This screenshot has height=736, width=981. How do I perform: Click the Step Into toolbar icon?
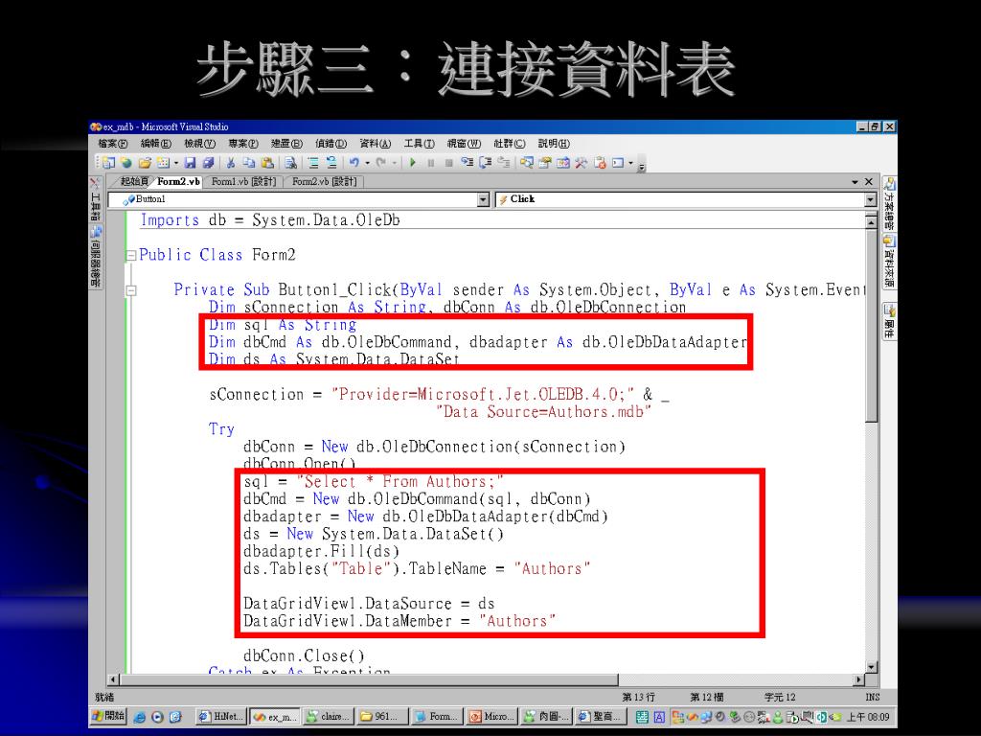(467, 163)
